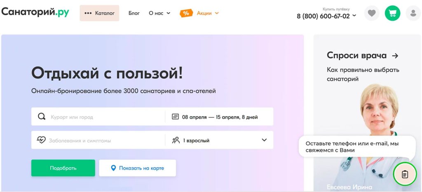Click the orange percent discount badge
Viewport: 422px width, 192px height.
pos(186,13)
